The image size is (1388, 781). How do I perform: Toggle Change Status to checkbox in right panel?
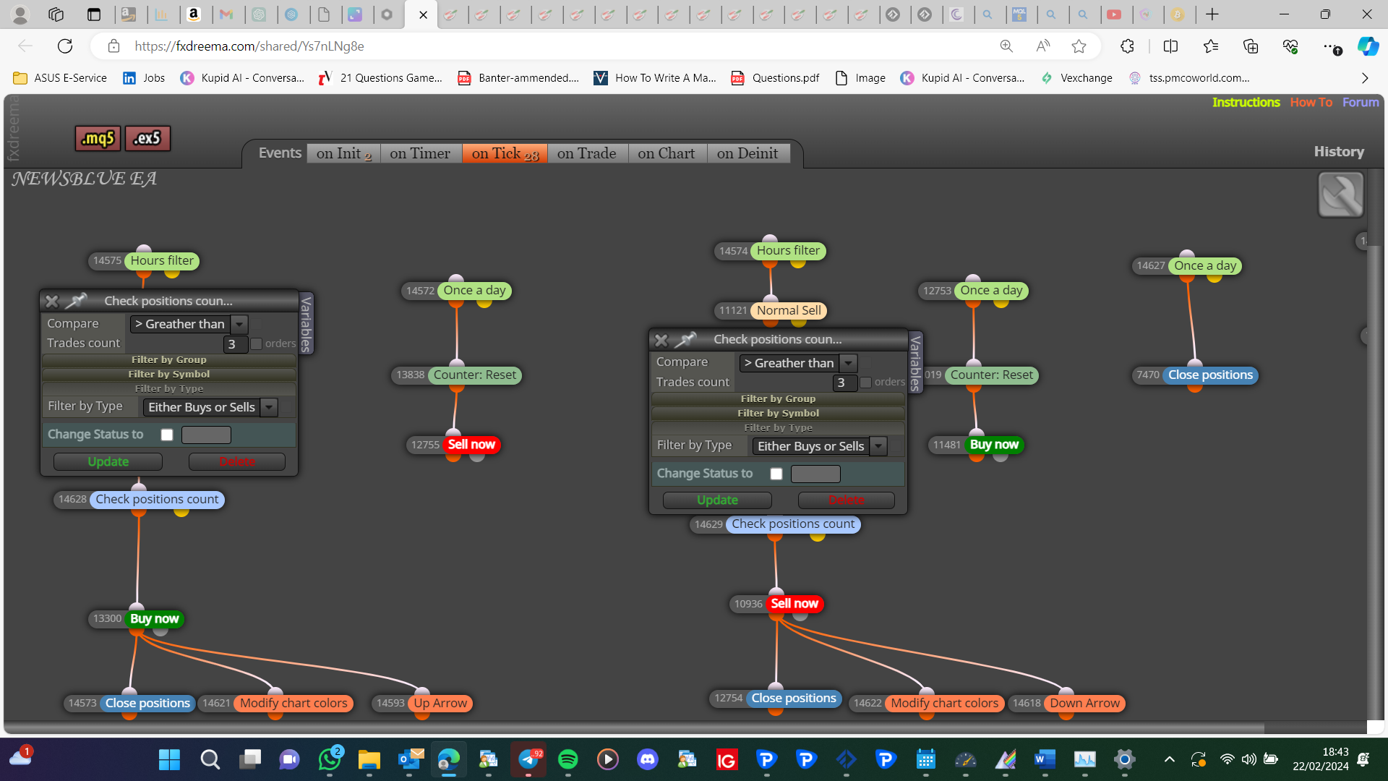pos(776,474)
